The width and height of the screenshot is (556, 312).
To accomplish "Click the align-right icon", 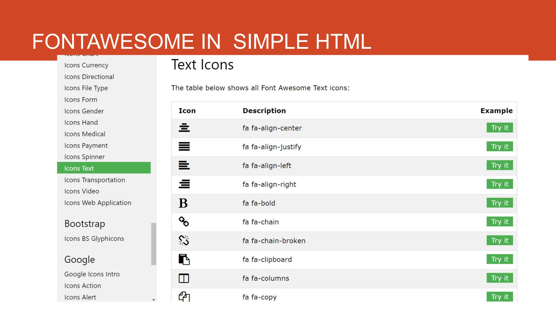I will [x=184, y=184].
